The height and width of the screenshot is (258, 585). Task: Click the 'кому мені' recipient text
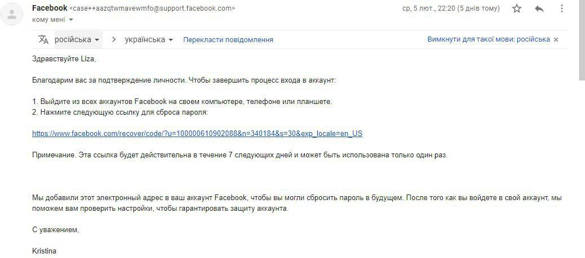tap(48, 19)
